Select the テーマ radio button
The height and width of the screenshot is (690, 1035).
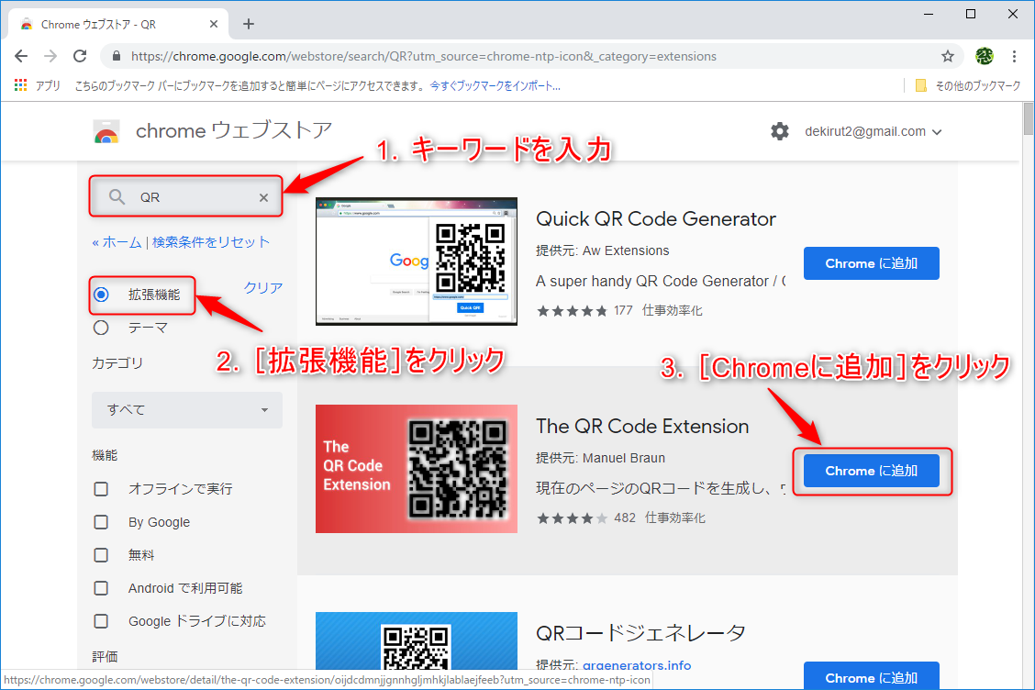tap(101, 328)
